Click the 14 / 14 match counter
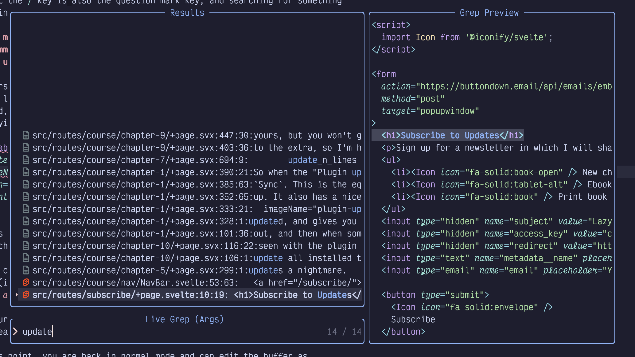The height and width of the screenshot is (357, 635). point(344,332)
